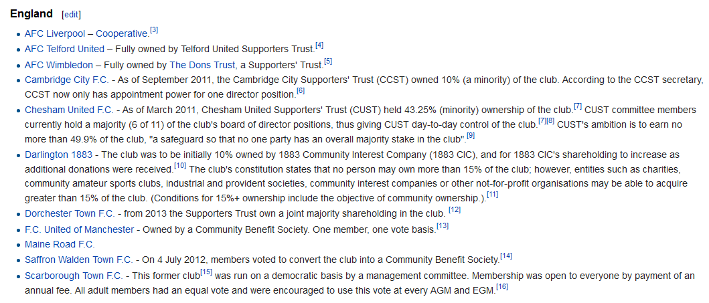Open citation 14 after Community Benefit Society
The width and height of the screenshot is (709, 303).
(x=506, y=256)
